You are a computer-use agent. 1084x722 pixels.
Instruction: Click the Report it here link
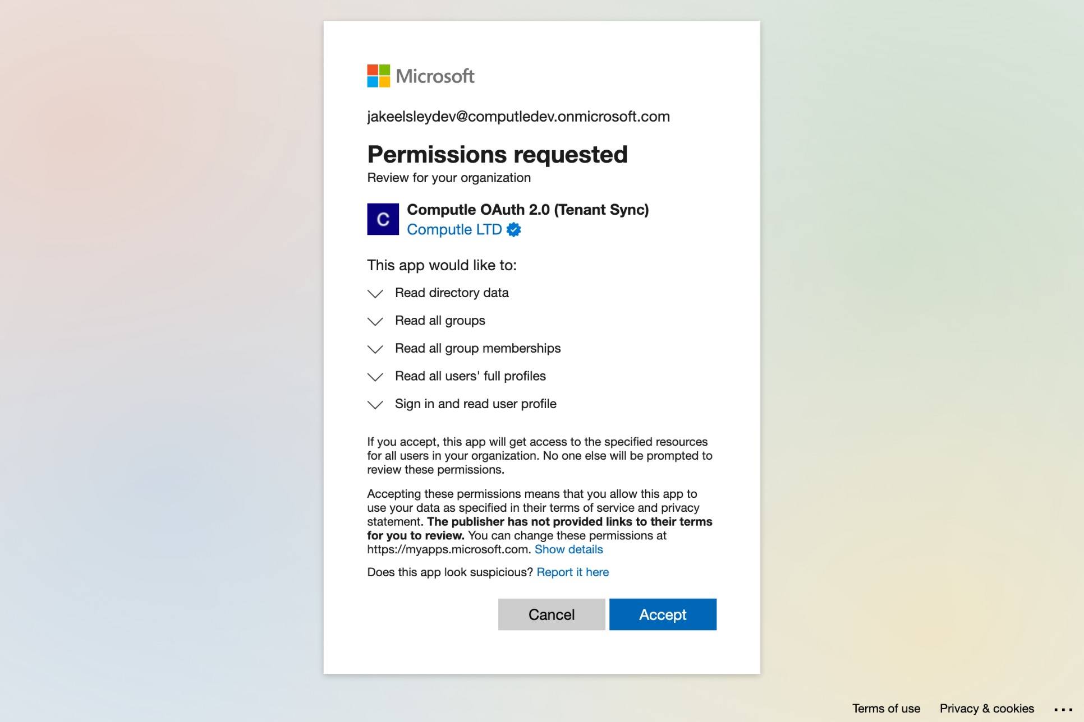tap(572, 572)
